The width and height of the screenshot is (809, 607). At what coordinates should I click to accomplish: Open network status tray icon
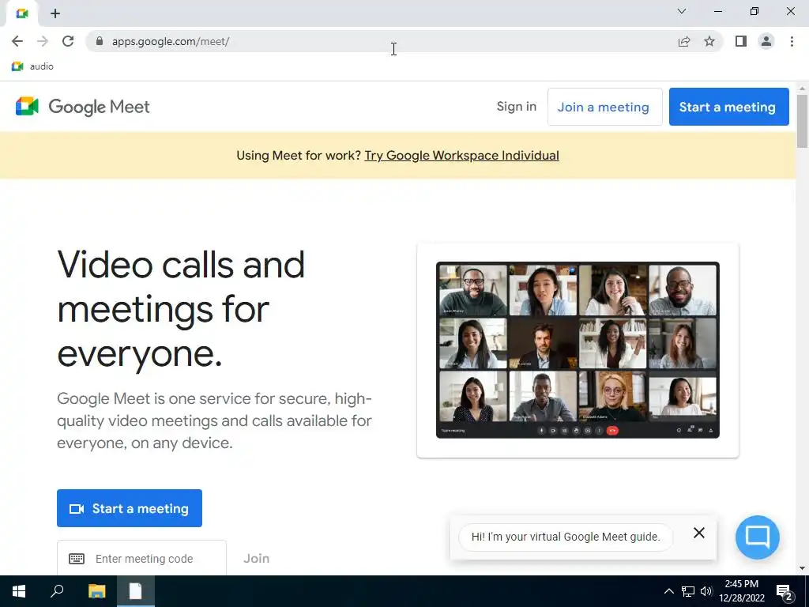[688, 591]
